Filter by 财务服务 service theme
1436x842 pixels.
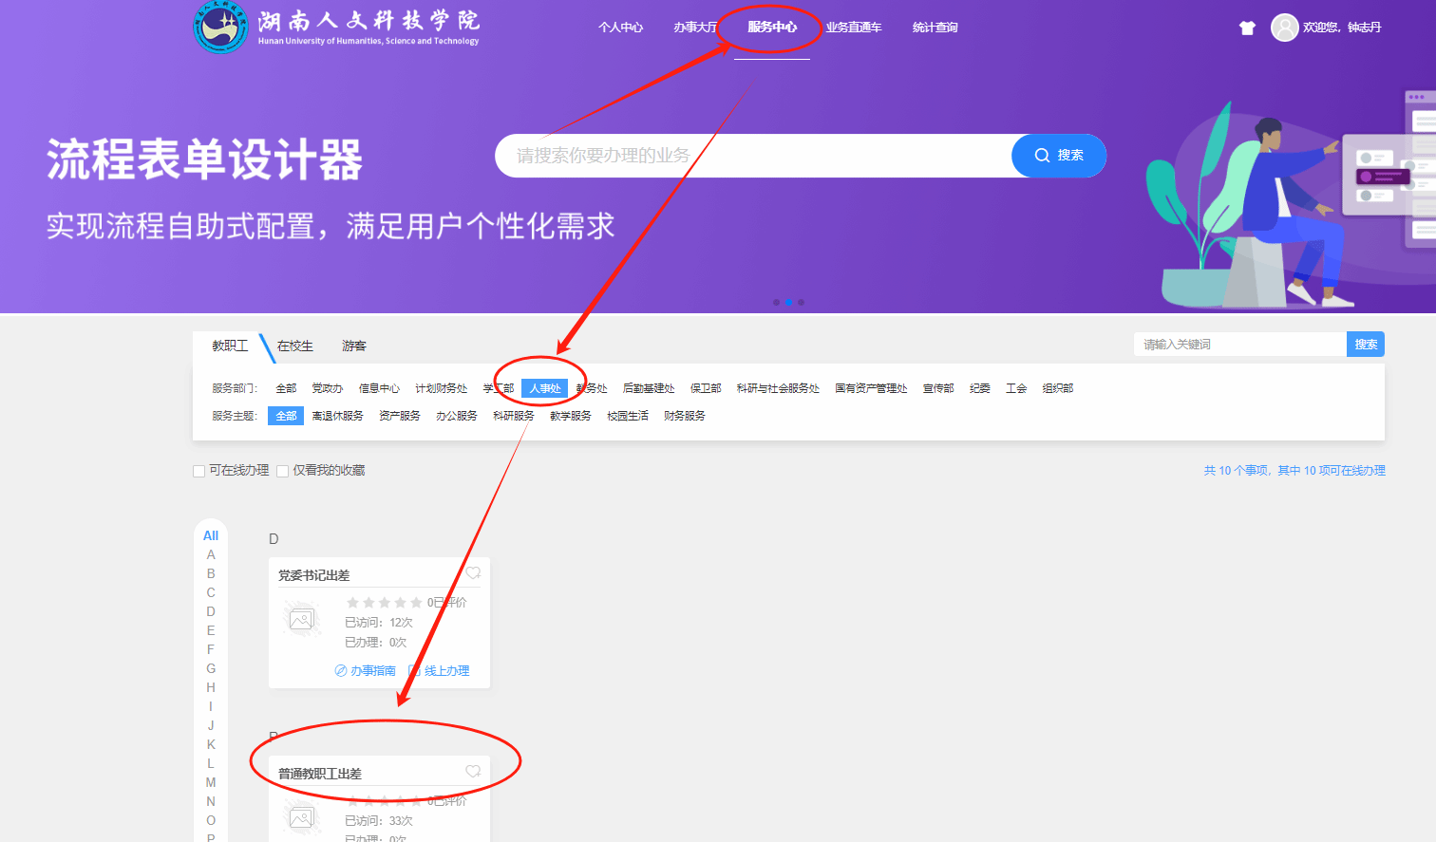(684, 416)
